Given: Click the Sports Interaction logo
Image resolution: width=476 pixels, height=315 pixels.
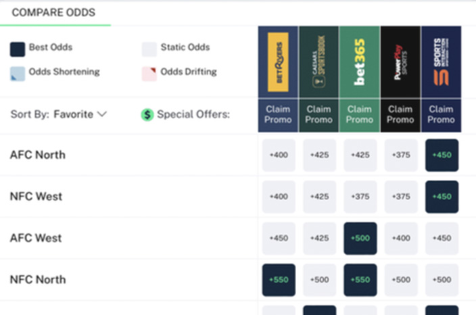Looking at the screenshot, I should 441,62.
